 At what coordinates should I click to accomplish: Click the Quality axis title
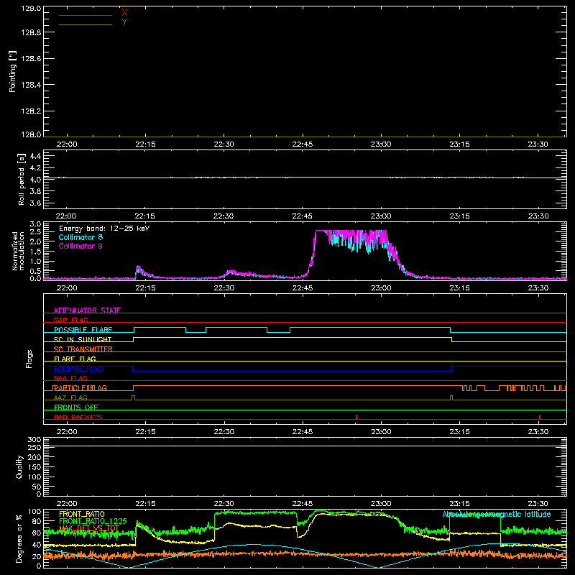click(19, 466)
